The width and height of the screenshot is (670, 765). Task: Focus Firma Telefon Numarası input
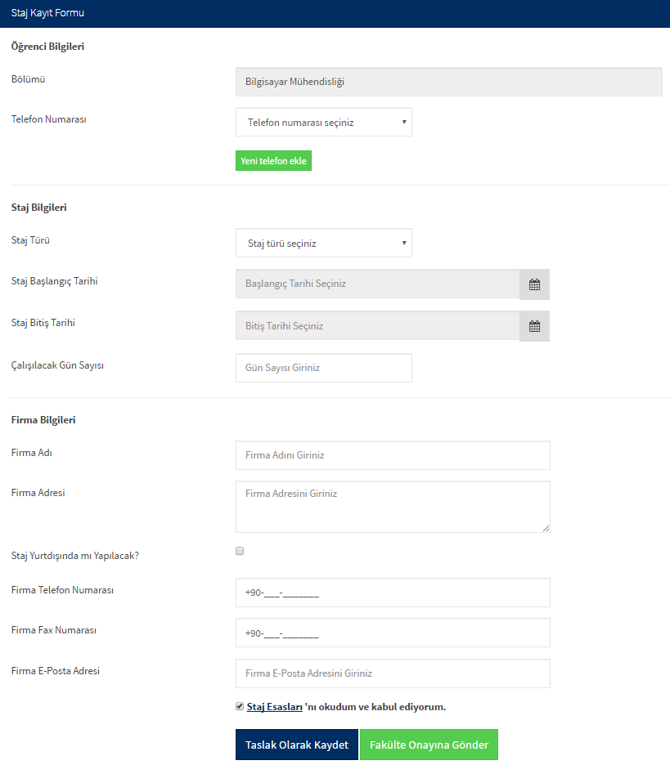[393, 593]
